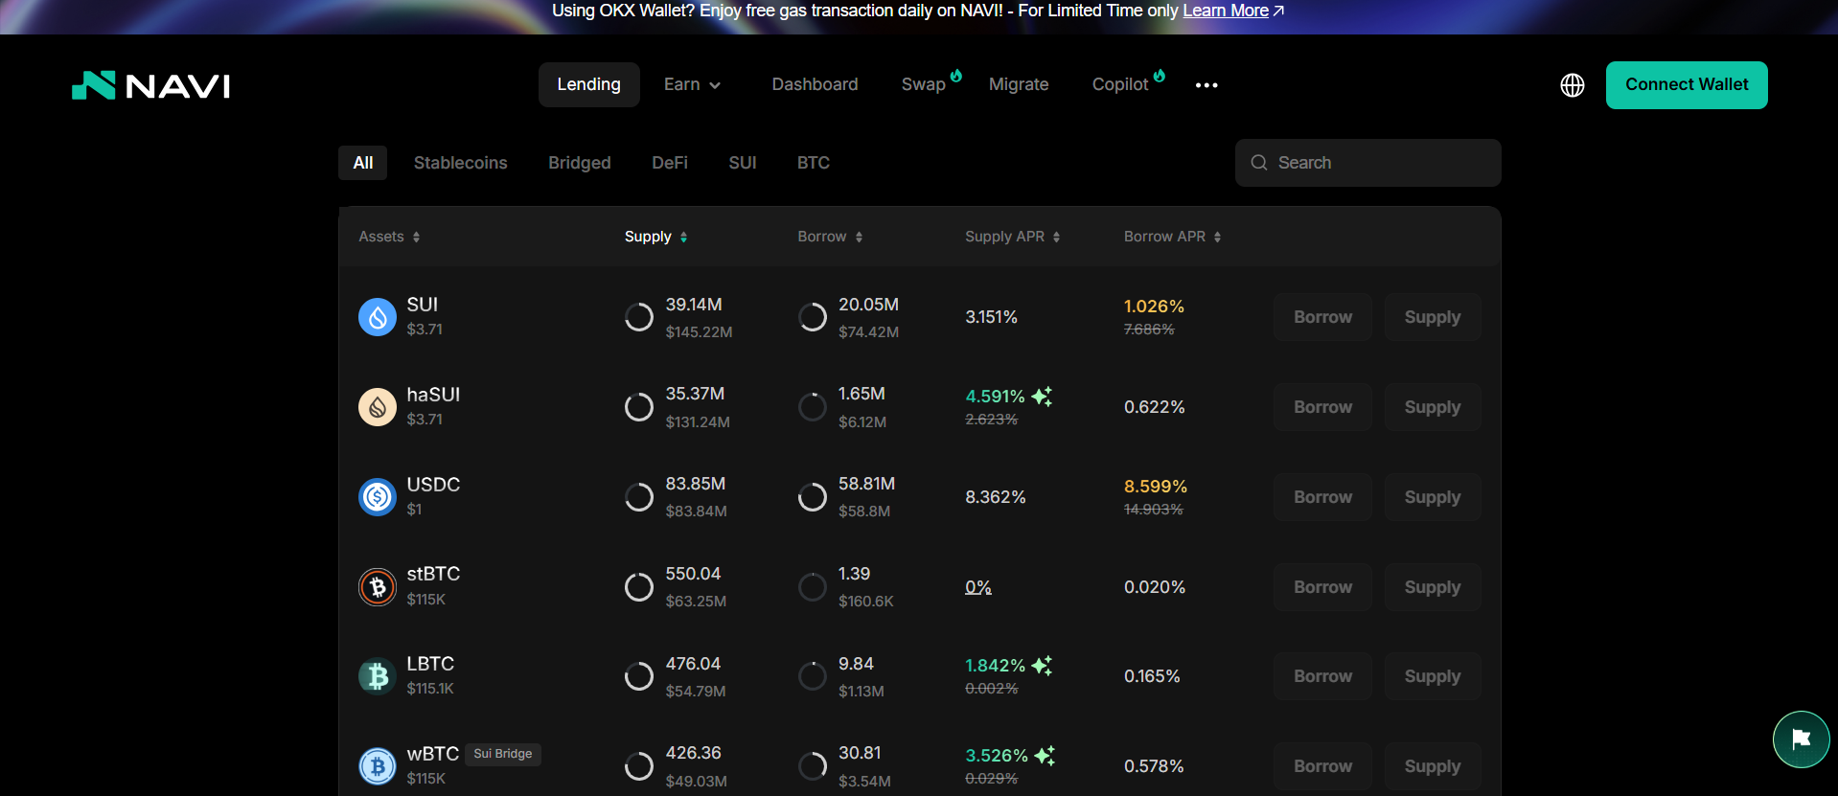
Task: Click USDC borrow utilization ring
Action: click(x=813, y=497)
